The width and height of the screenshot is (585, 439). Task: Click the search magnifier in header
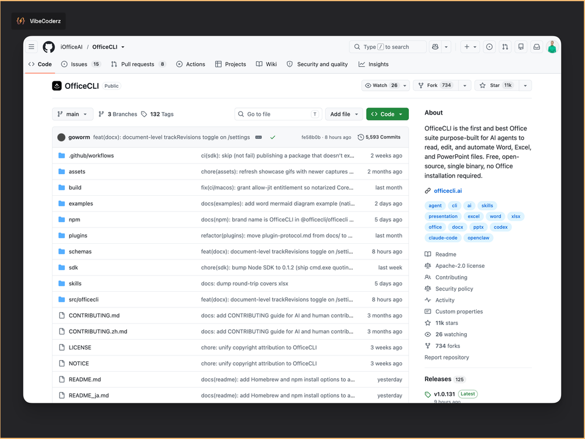(357, 47)
